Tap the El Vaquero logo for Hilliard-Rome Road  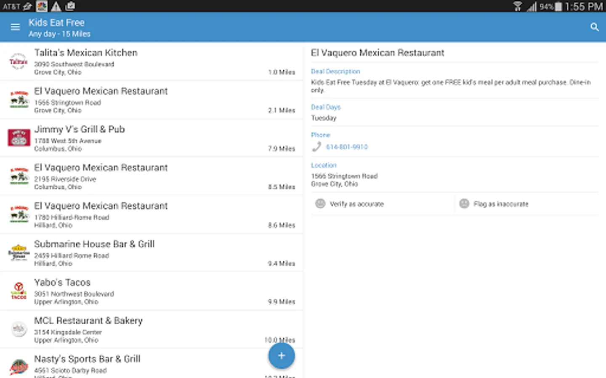[19, 214]
